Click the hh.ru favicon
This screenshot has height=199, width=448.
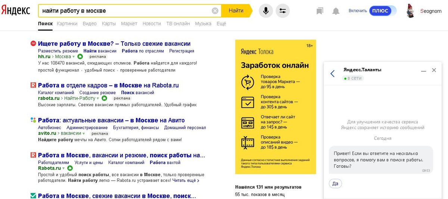(33, 44)
